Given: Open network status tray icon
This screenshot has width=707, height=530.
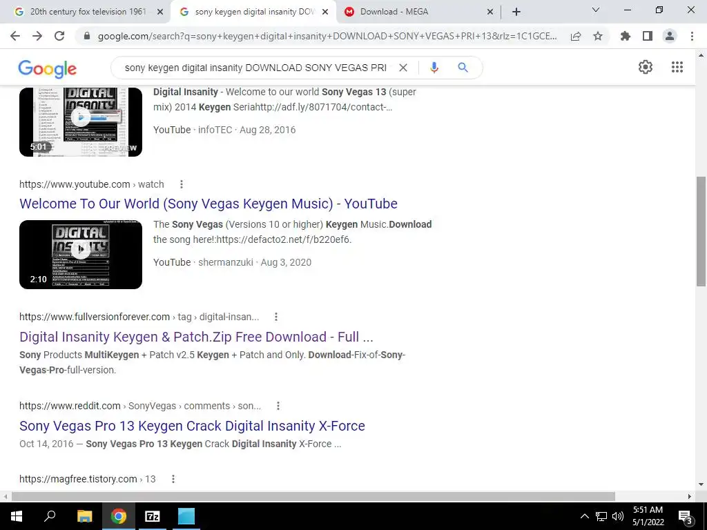Looking at the screenshot, I should coord(601,516).
